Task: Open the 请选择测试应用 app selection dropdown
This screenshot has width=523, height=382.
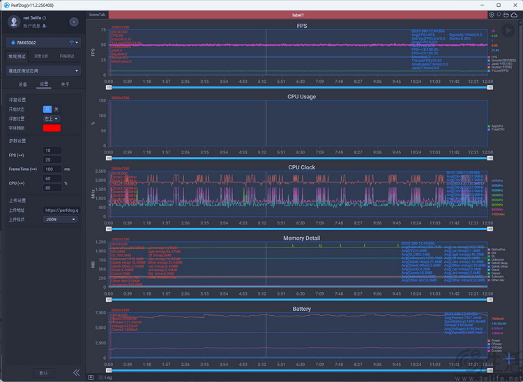Action: pos(43,70)
